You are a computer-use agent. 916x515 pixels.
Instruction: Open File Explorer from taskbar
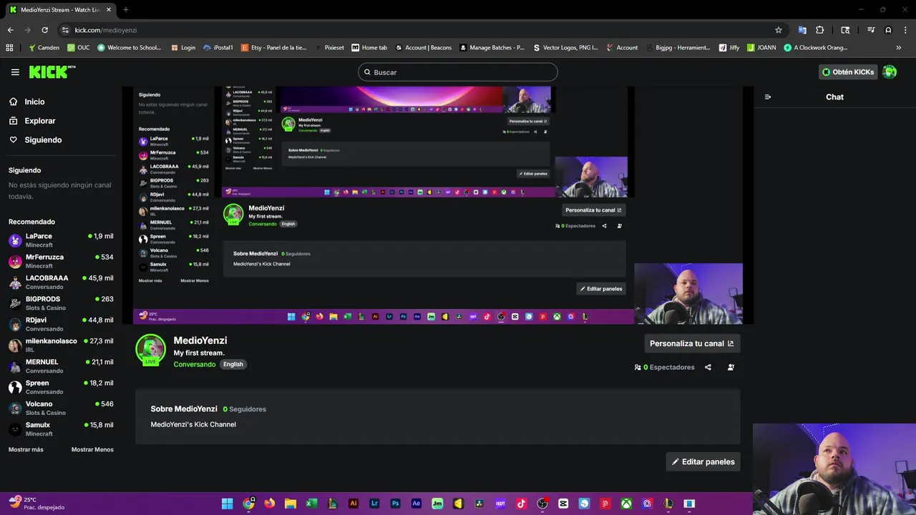pyautogui.click(x=290, y=504)
